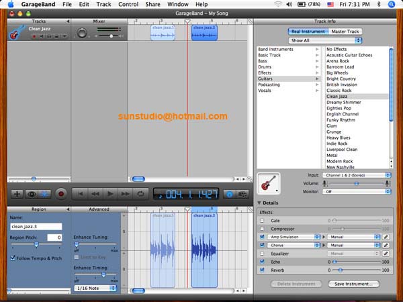Toggle the cycle loop region button
The height and width of the screenshot is (302, 403).
pos(140,194)
